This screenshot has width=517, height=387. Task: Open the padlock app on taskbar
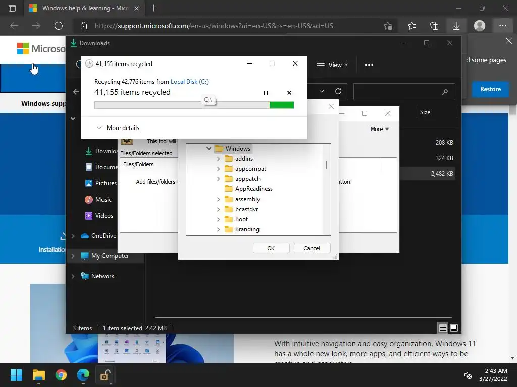click(x=105, y=375)
